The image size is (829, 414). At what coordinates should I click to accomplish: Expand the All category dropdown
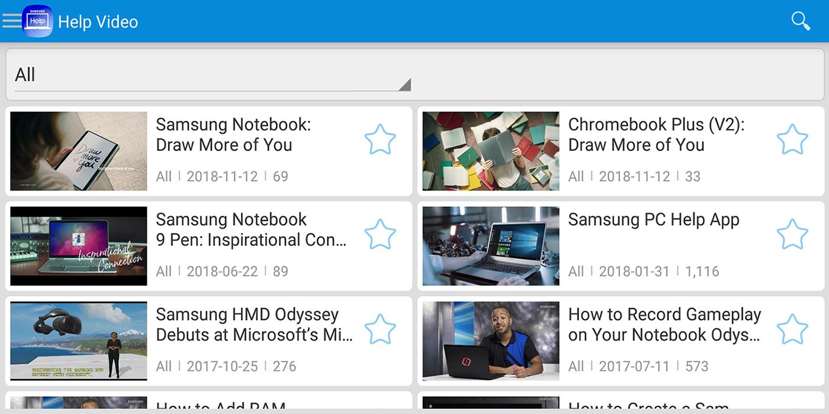pyautogui.click(x=213, y=75)
